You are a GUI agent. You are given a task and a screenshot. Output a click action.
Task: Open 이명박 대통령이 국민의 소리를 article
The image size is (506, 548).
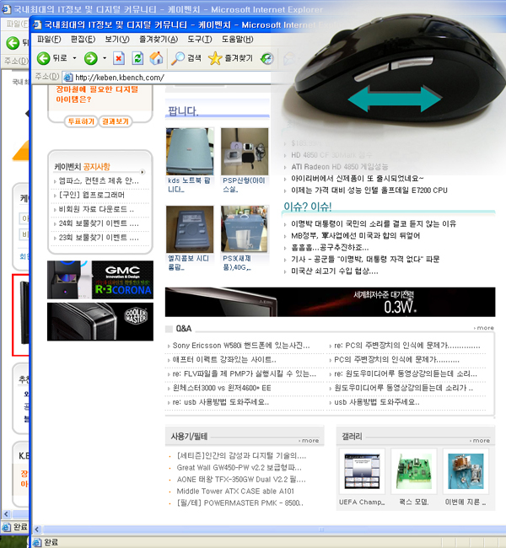[x=374, y=223]
